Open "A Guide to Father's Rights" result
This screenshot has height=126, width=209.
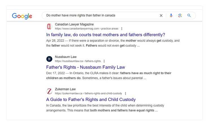[x=91, y=100]
